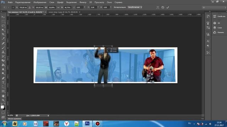Select the Lasso tool
227x127 pixels.
[3, 26]
